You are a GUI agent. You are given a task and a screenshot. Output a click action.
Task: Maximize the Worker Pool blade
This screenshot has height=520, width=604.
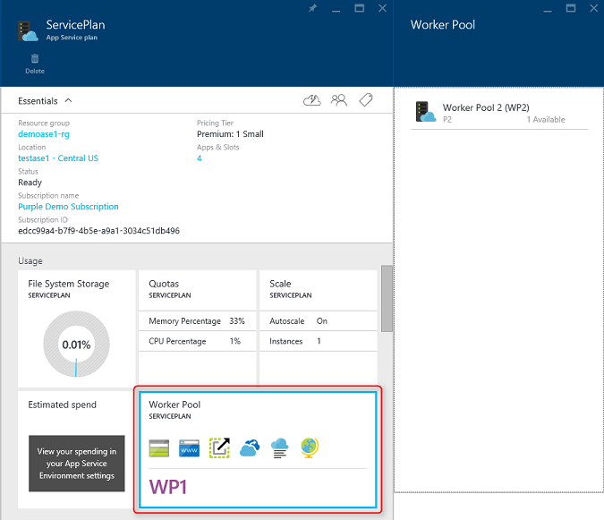tap(571, 8)
